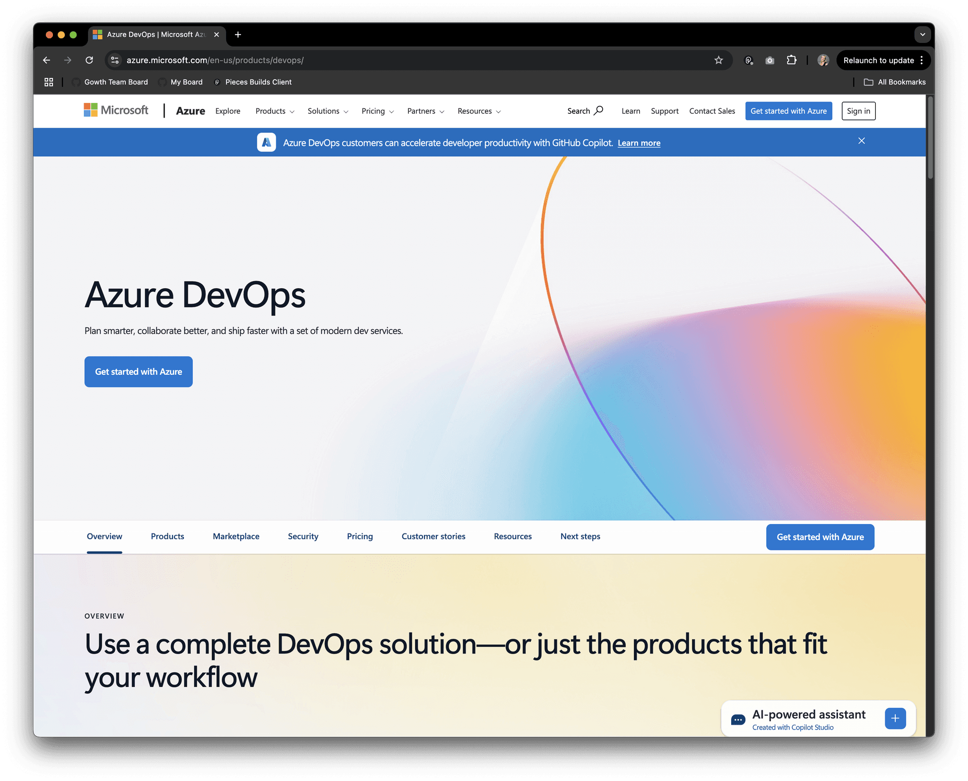Click the Sign in button
Screen dimensions: 968x781
(x=858, y=111)
